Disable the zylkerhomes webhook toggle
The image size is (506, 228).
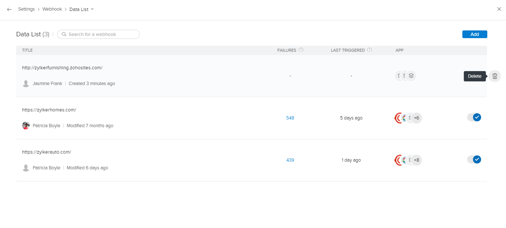[474, 117]
